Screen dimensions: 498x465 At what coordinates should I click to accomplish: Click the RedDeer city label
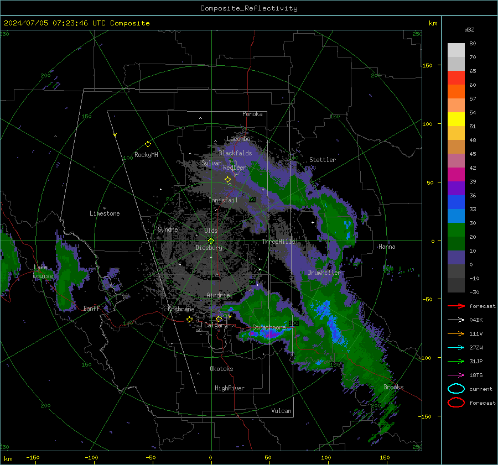click(x=235, y=168)
